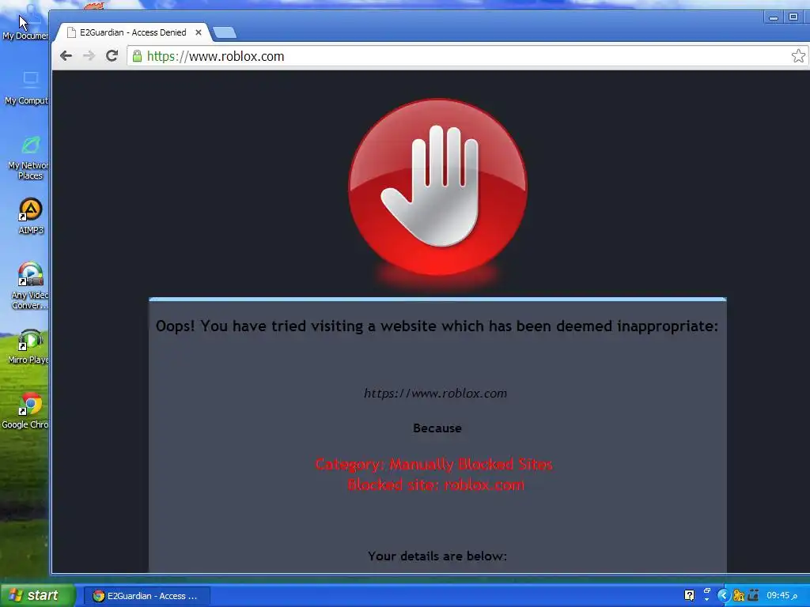810x607 pixels.
Task: Select the My Network Places desktop icon
Action: click(x=28, y=157)
